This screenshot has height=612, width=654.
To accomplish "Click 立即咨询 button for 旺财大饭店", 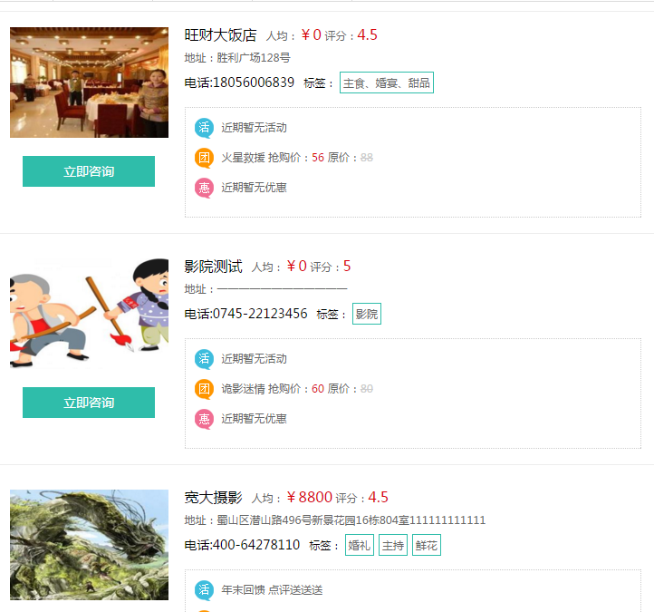I will (89, 171).
